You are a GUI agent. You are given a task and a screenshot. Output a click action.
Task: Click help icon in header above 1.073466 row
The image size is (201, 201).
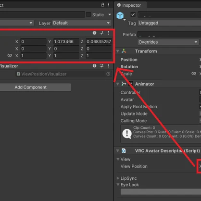[x=95, y=33]
